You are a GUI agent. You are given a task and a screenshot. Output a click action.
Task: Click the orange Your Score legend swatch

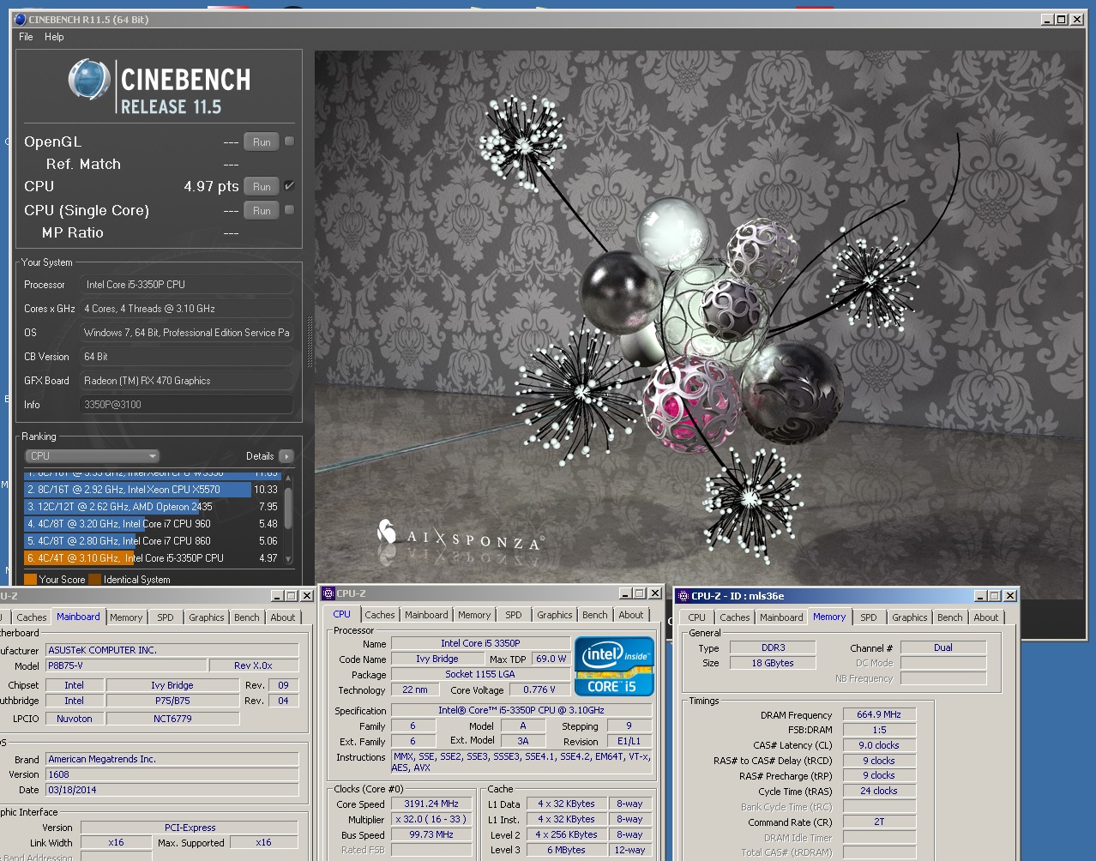coord(30,580)
